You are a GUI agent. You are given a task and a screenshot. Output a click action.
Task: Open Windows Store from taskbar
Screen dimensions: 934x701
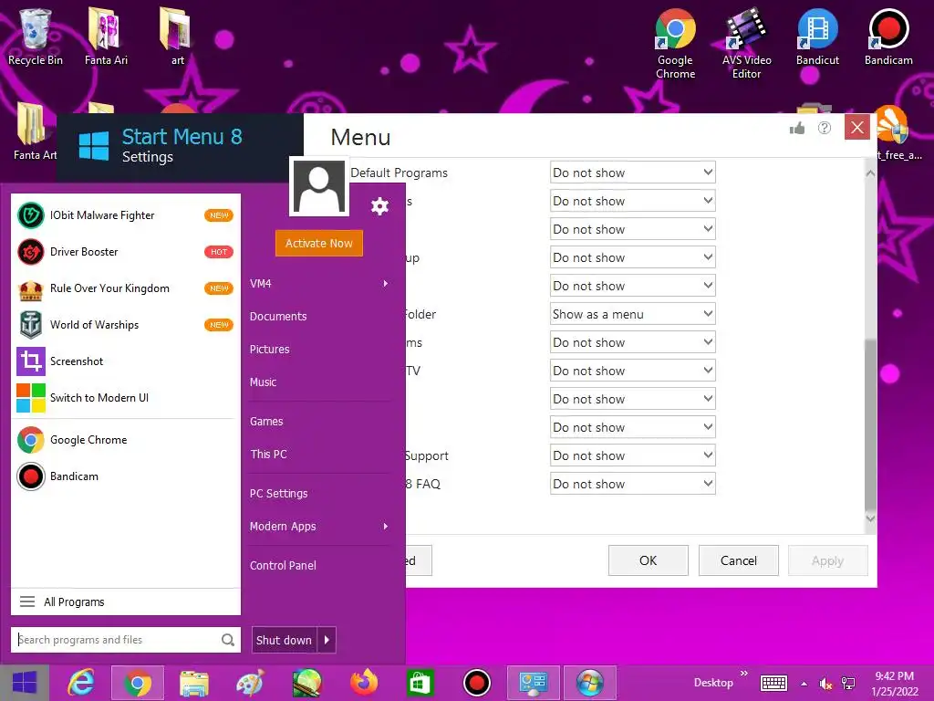[420, 683]
